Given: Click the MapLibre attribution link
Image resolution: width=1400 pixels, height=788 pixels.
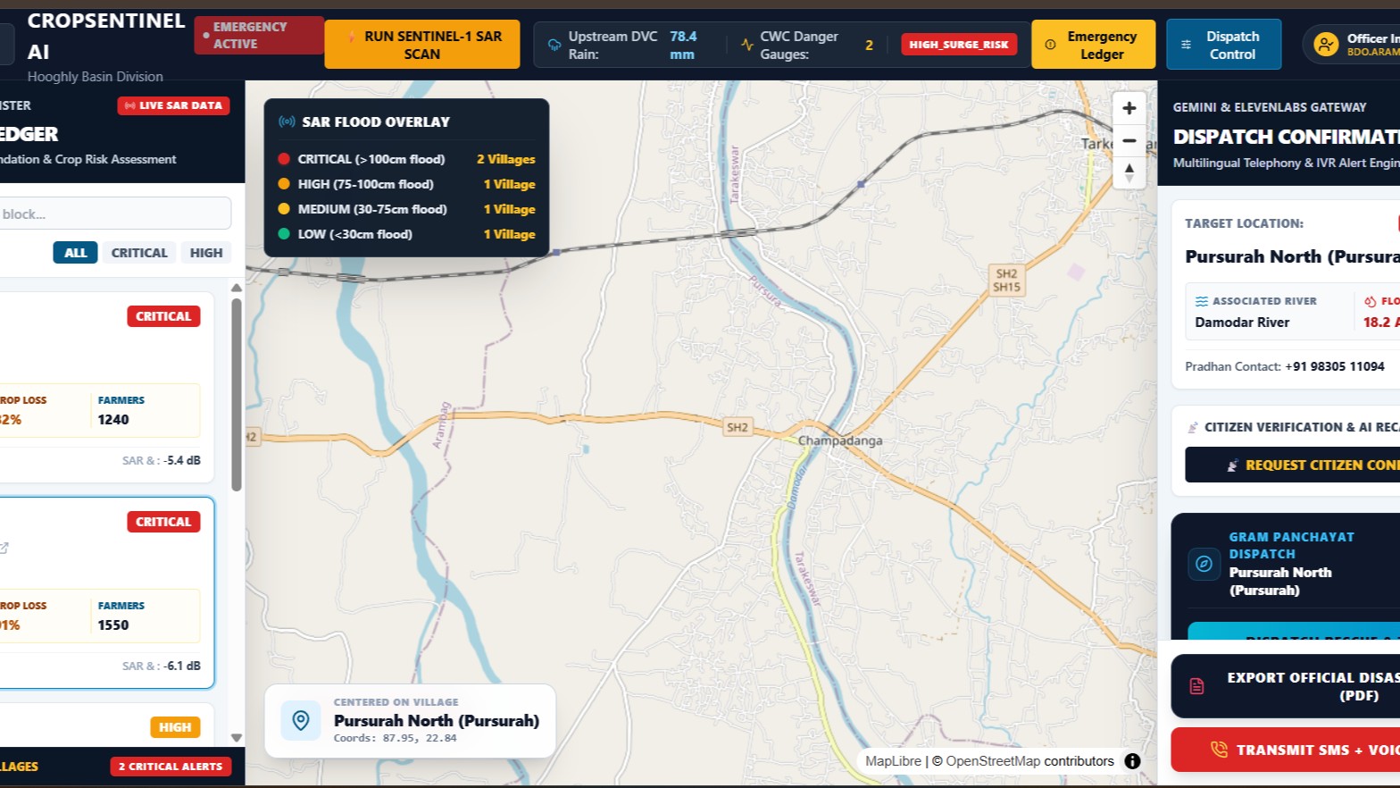Looking at the screenshot, I should point(893,761).
